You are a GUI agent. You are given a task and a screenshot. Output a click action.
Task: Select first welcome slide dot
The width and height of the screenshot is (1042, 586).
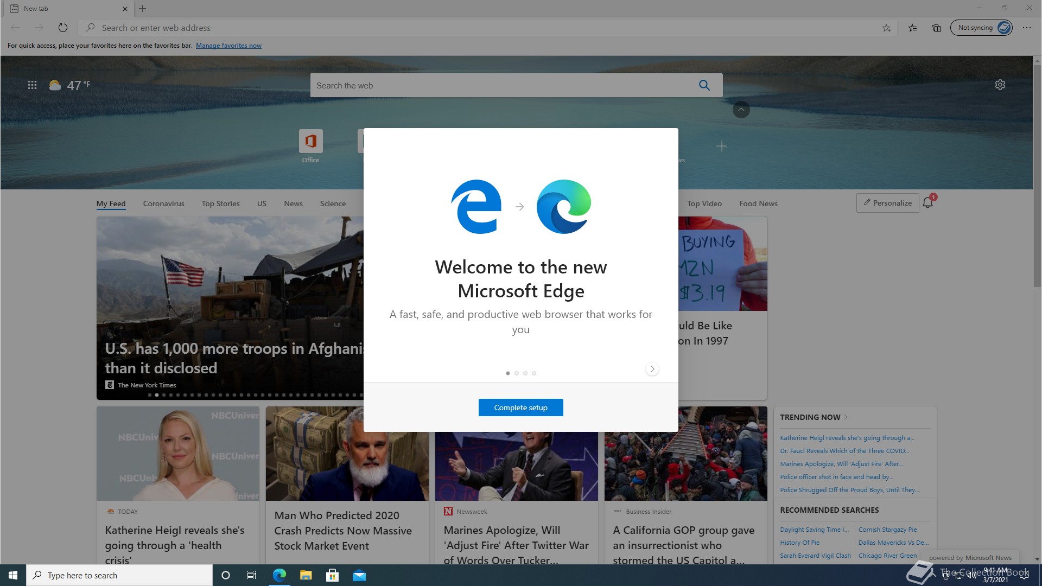click(508, 373)
